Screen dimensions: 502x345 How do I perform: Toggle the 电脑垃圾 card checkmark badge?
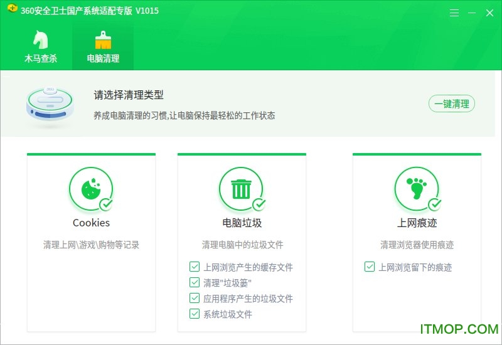coord(259,204)
